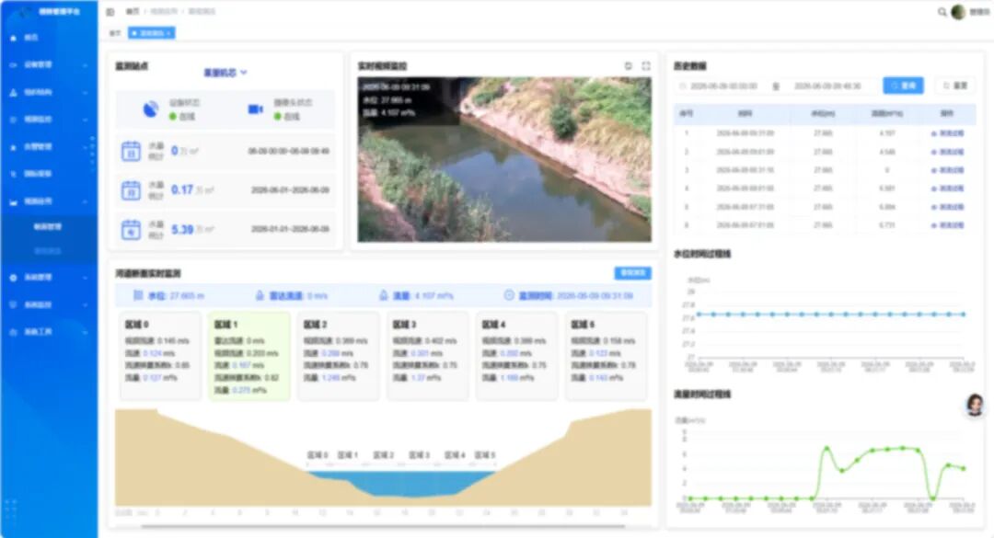Expand sidebar menu with star icon
994x538 pixels.
[x=49, y=147]
